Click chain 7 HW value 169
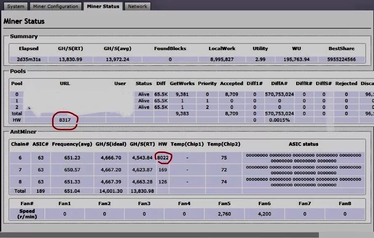 [163, 170]
